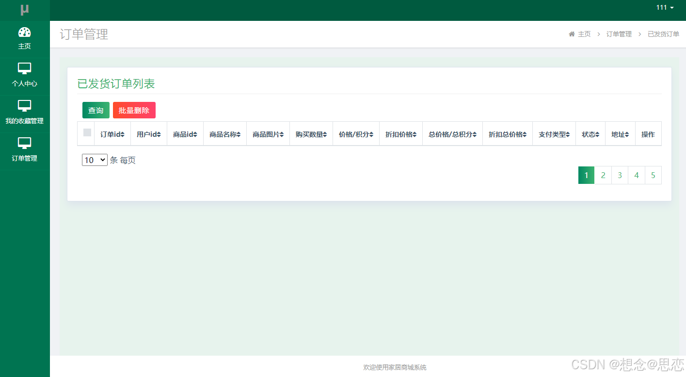Sort by 商品名称 using its sort arrows

pyautogui.click(x=239, y=135)
